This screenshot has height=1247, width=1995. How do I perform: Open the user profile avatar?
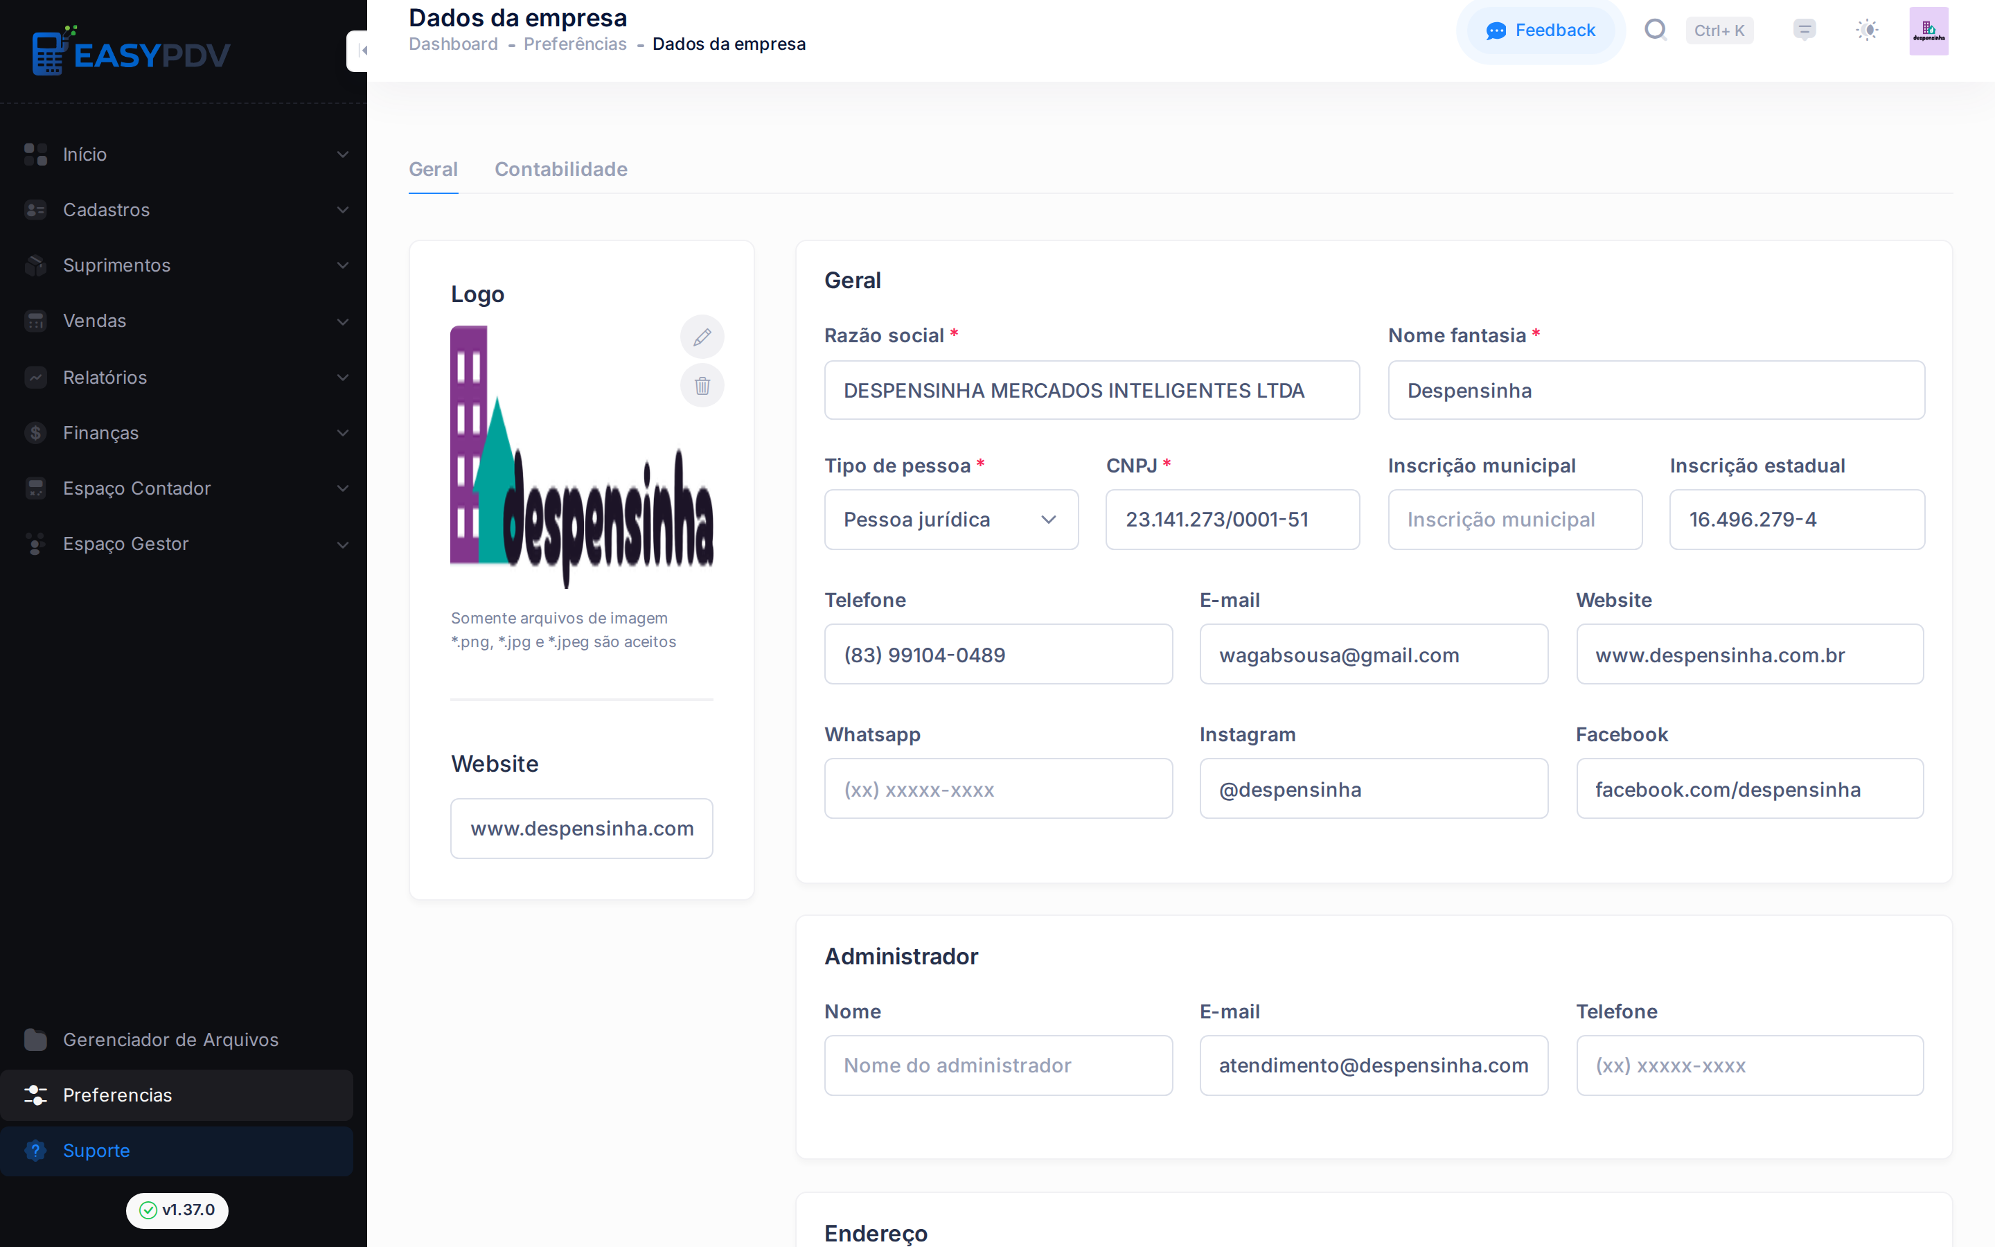pos(1929,31)
